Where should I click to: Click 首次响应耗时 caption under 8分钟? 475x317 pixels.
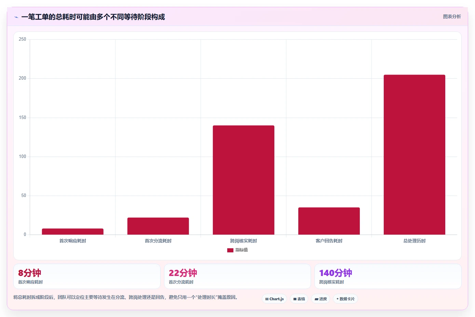[30, 282]
